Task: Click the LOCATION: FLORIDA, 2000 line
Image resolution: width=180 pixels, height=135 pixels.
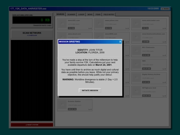Action: click(x=90, y=53)
